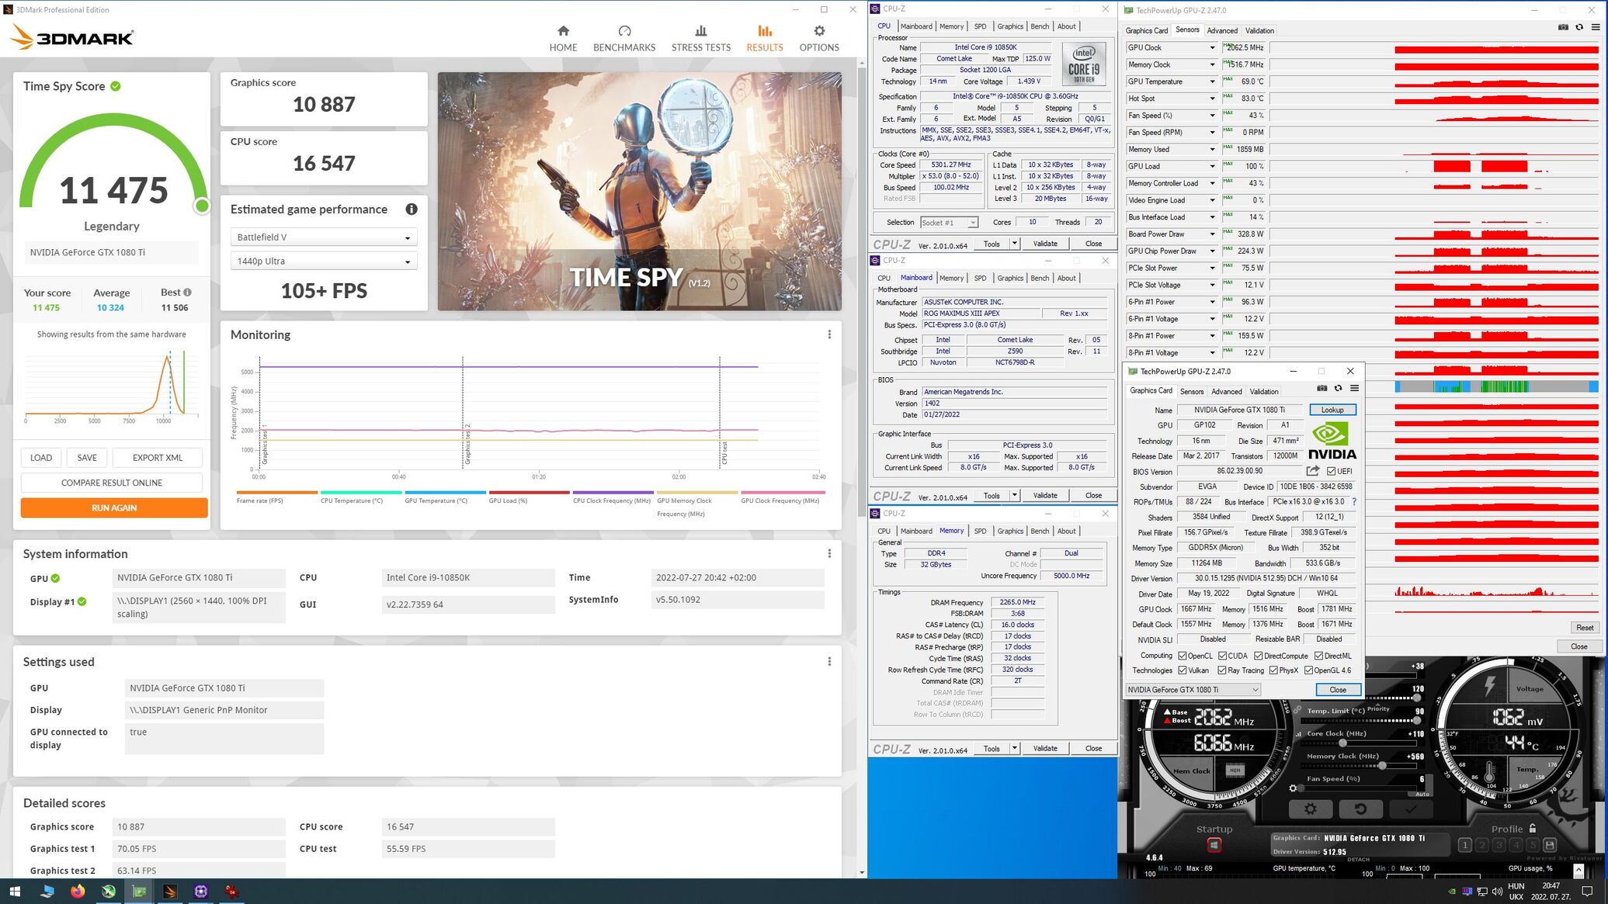
Task: Expand the Board Power Draw sensor dropdown
Action: click(1212, 234)
